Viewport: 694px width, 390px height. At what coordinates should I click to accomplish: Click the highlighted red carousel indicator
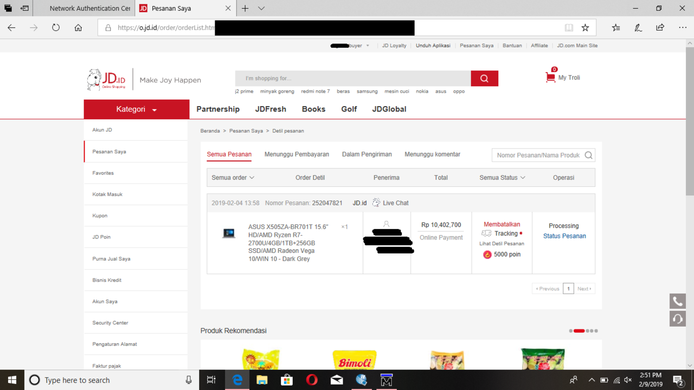point(579,331)
